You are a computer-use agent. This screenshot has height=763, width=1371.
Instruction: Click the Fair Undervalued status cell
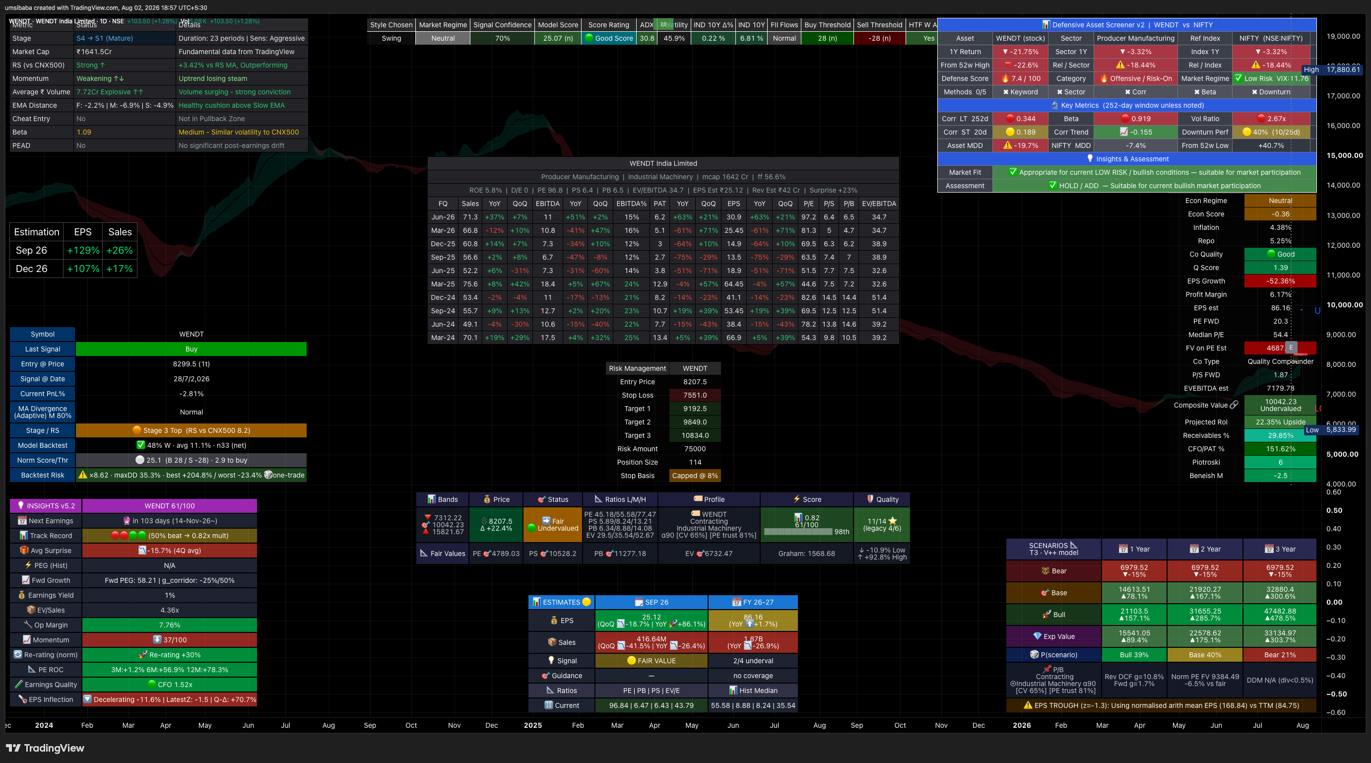[552, 524]
